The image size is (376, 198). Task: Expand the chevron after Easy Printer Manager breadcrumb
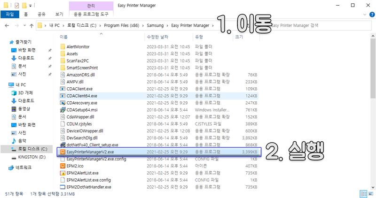coord(213,26)
